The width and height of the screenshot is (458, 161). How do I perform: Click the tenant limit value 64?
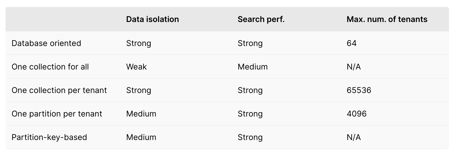point(351,43)
